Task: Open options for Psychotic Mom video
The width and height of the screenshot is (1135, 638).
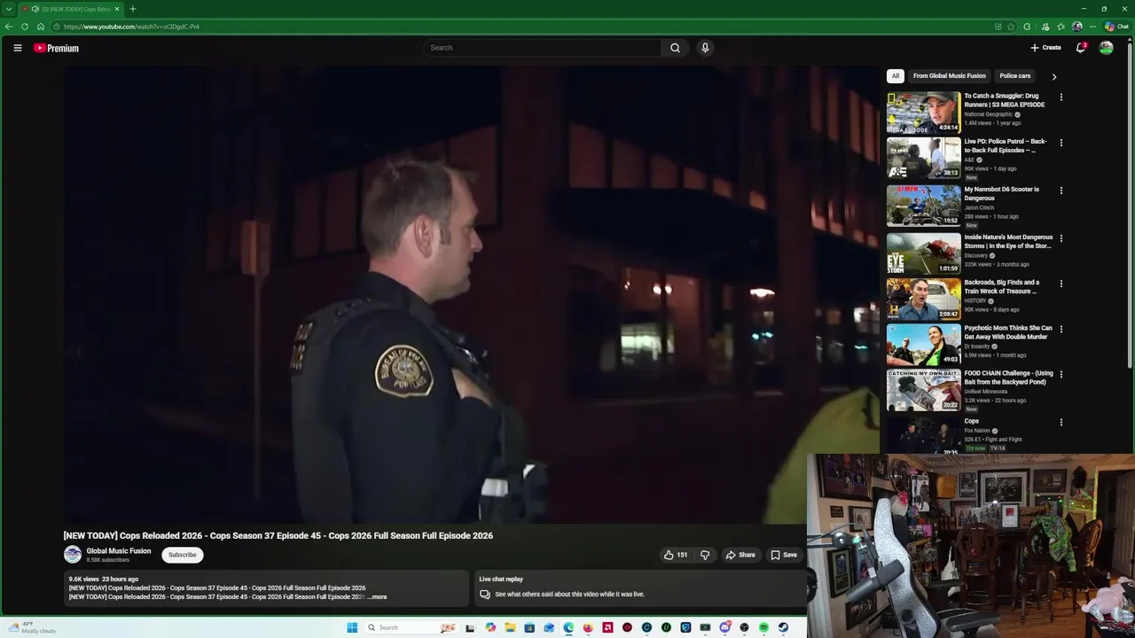Action: click(1061, 330)
